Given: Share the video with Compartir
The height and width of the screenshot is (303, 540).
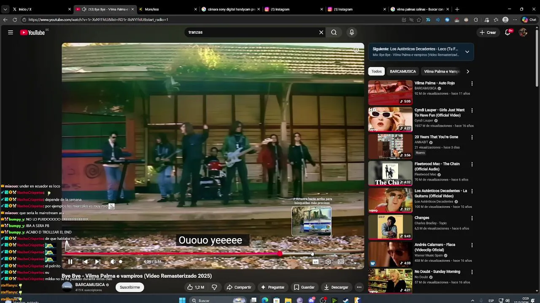Looking at the screenshot, I should coord(239,287).
